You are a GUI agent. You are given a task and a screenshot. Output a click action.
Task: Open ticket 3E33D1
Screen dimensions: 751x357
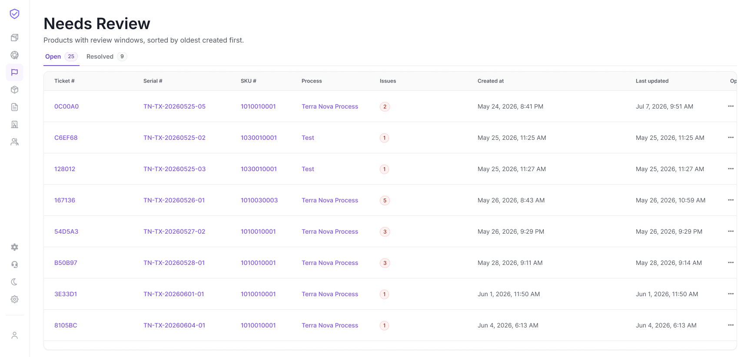[x=66, y=294]
